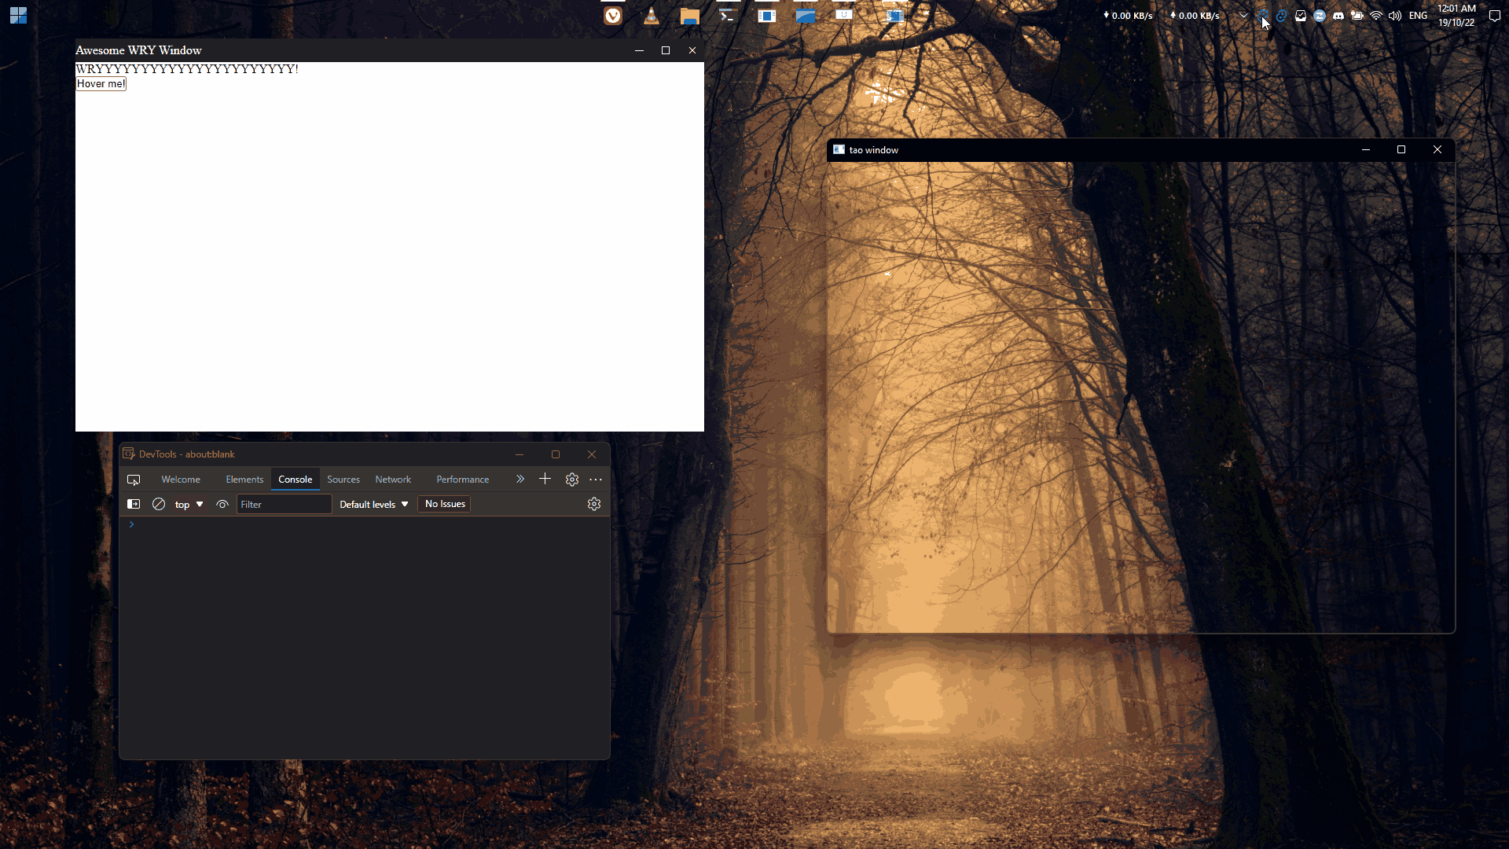Open the DevTools three-dots customize menu

(596, 480)
